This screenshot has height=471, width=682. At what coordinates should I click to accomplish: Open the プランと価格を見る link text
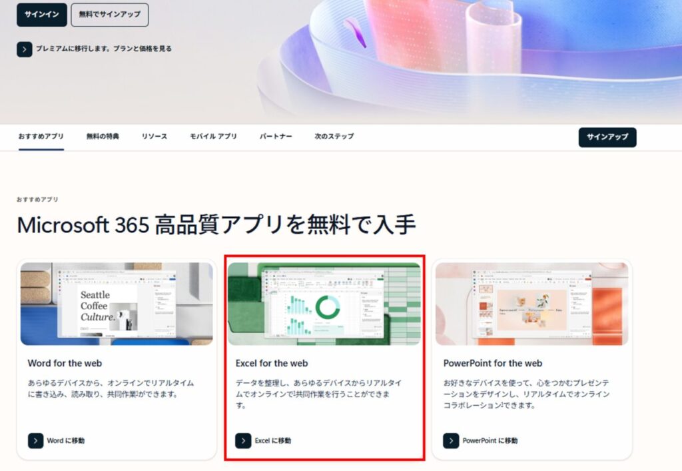(x=143, y=49)
